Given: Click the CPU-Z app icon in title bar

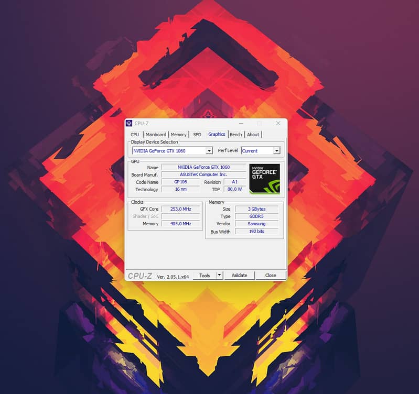Looking at the screenshot, I should pos(129,123).
